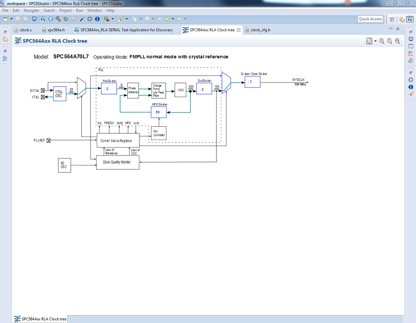
Task: Expand the Run external tools dropdown arrow
Action: pos(112,19)
